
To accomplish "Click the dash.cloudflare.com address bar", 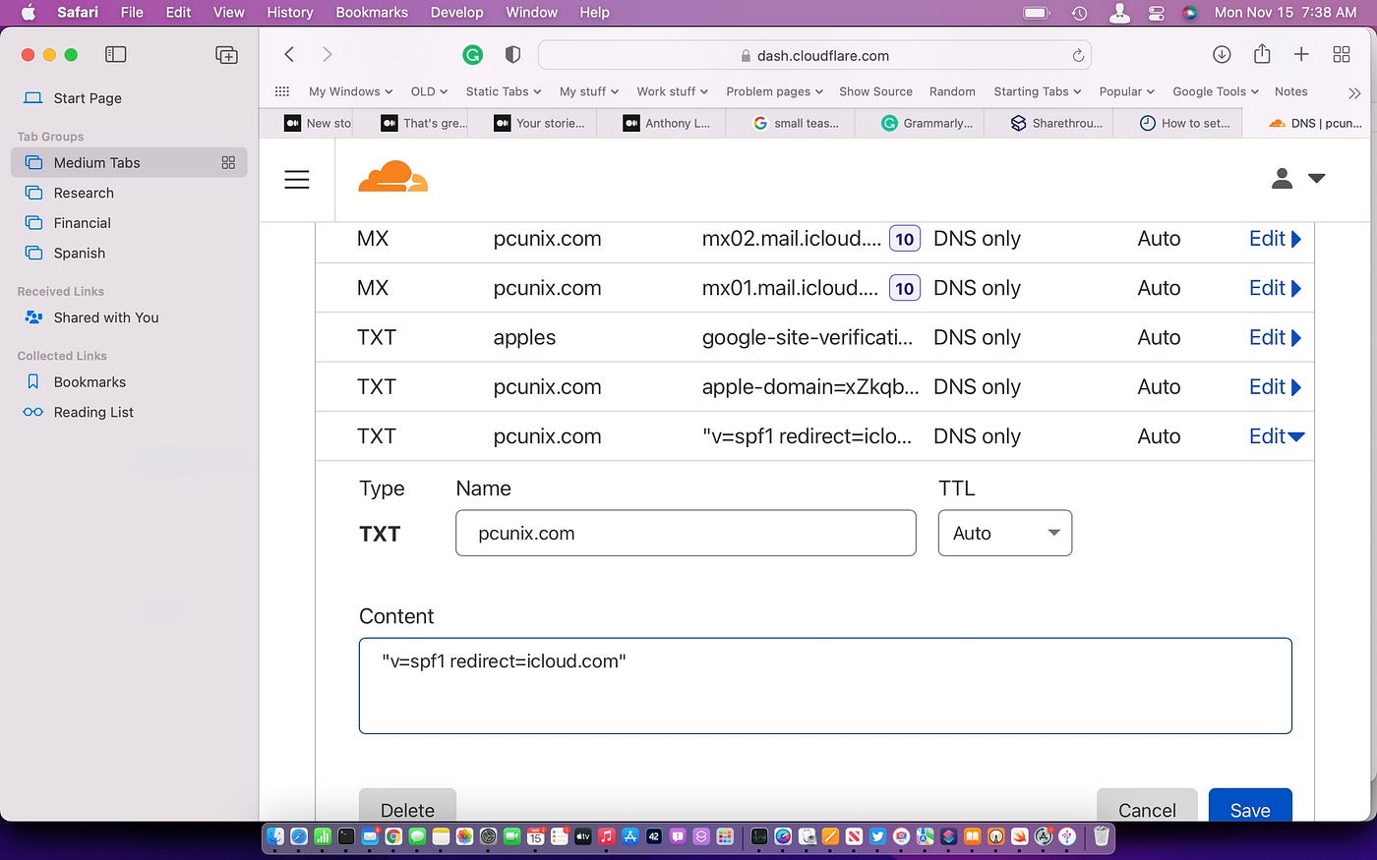I will click(x=814, y=56).
